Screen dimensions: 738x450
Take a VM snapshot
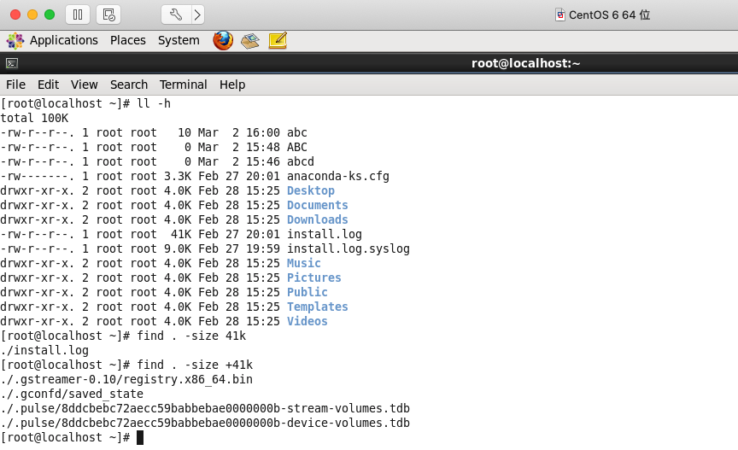click(108, 15)
